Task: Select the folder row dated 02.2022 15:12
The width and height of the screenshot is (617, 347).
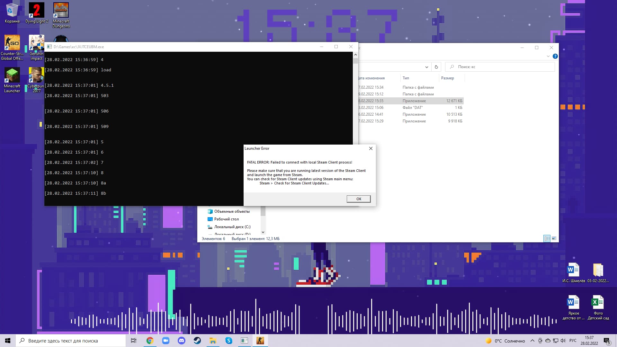Action: (x=411, y=94)
